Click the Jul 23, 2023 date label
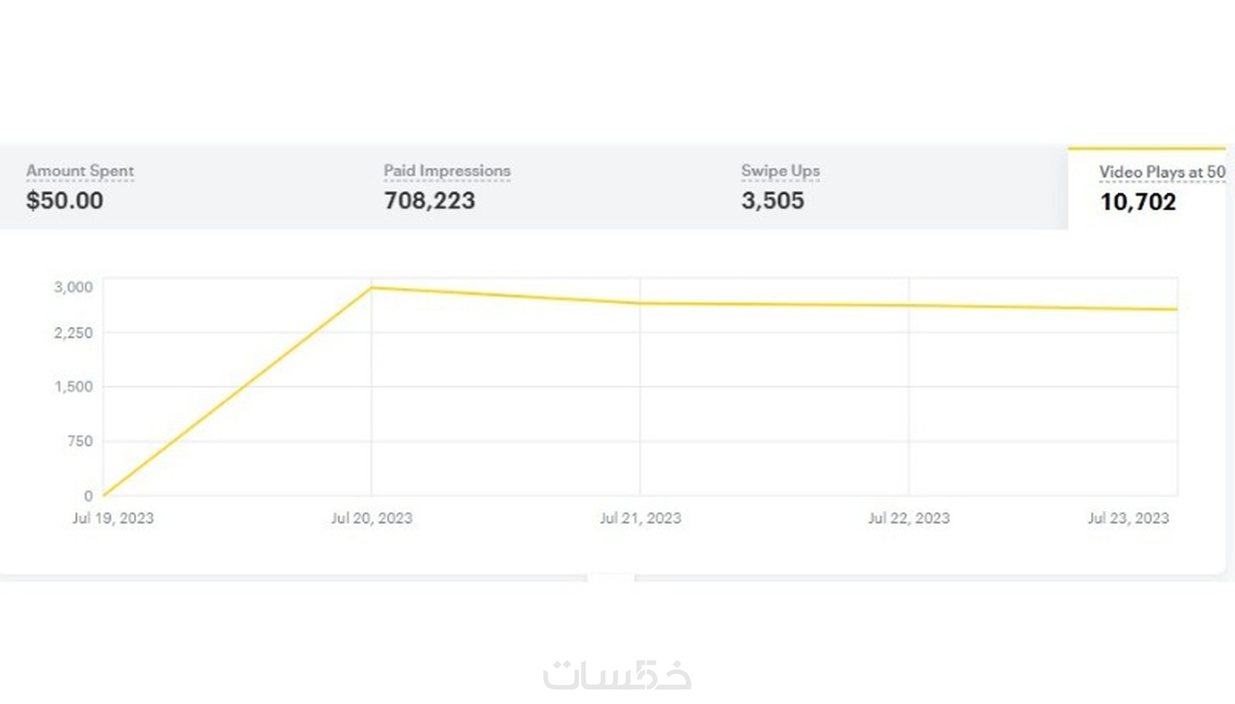The width and height of the screenshot is (1235, 704). click(x=1128, y=518)
